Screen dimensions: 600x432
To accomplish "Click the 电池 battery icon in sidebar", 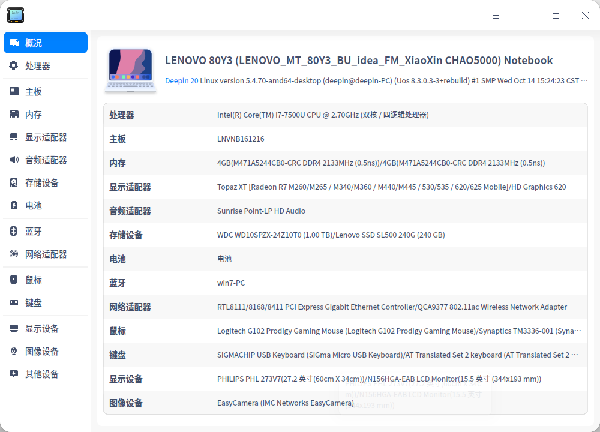I will pyautogui.click(x=14, y=205).
